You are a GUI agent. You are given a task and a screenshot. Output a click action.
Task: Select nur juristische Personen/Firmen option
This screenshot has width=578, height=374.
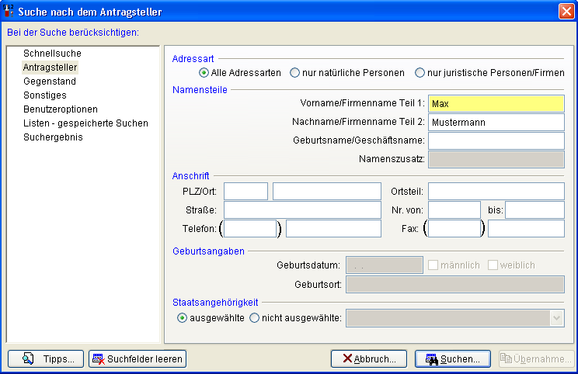pyautogui.click(x=420, y=73)
